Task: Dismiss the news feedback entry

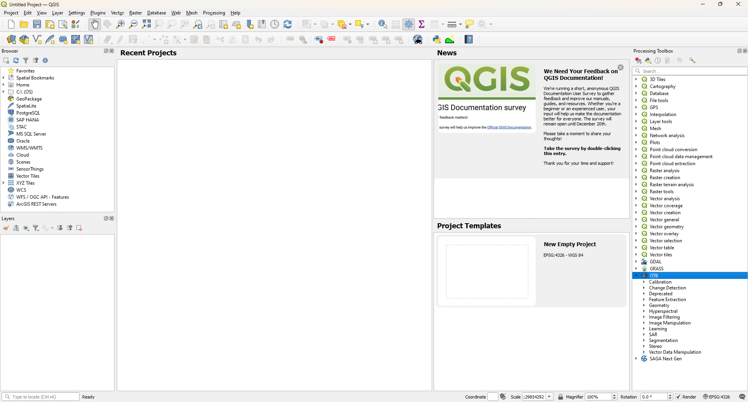Action: [621, 67]
